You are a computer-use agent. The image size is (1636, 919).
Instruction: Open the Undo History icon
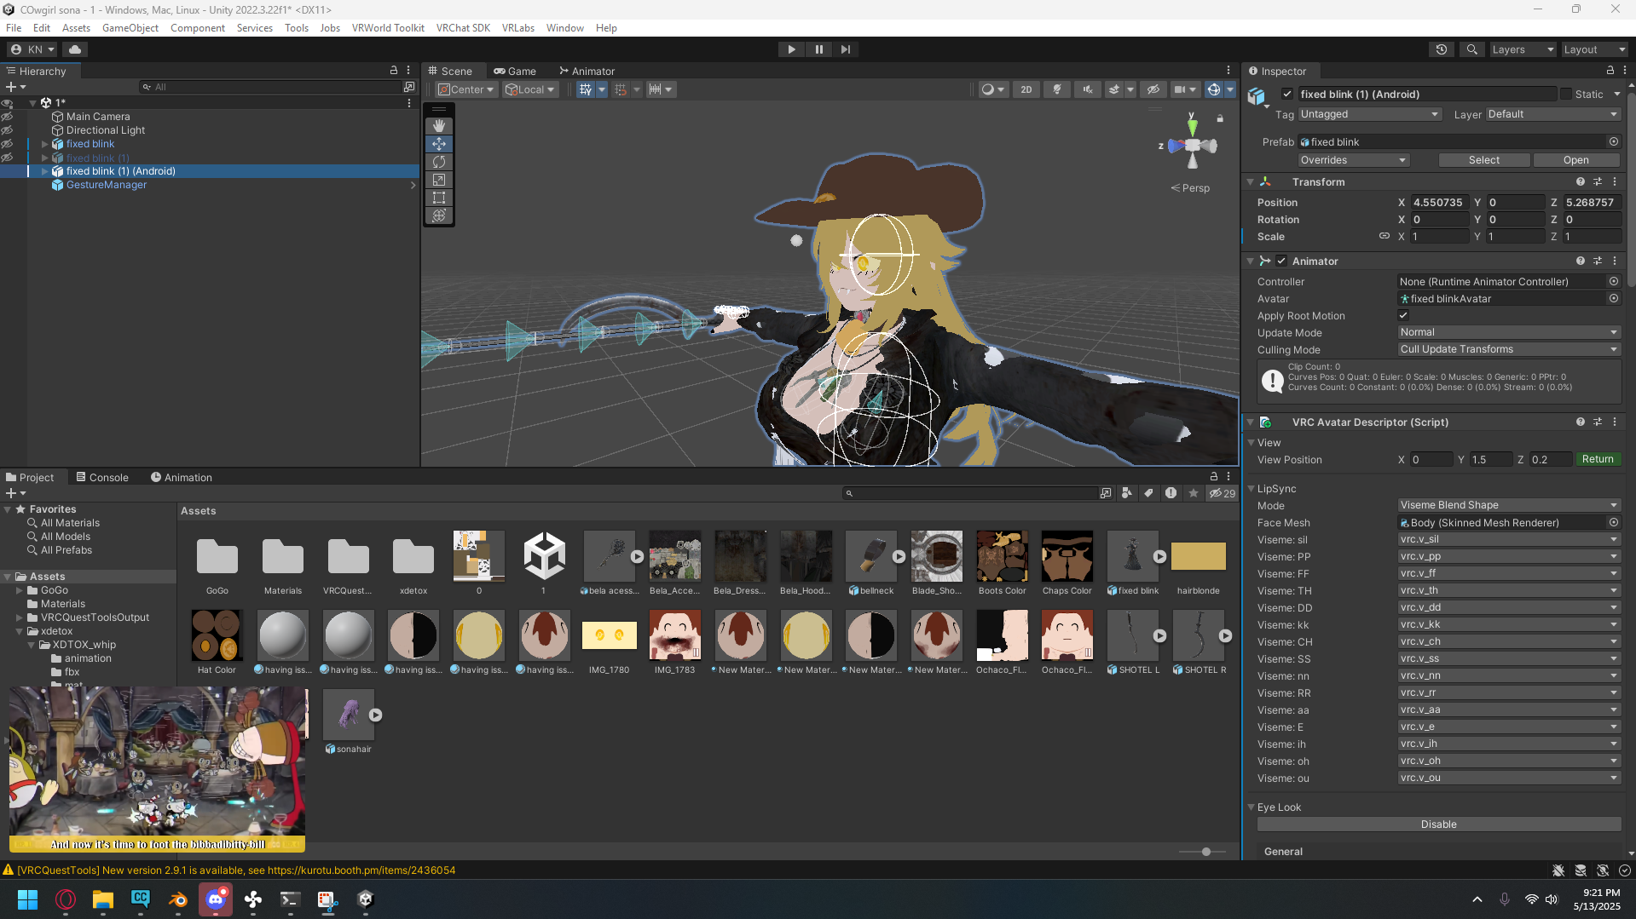point(1442,49)
